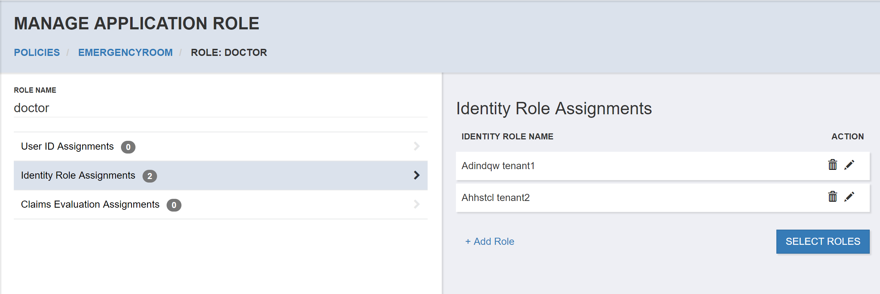
Task: Delete the Adindqw tenant1 role assignment
Action: [x=833, y=165]
